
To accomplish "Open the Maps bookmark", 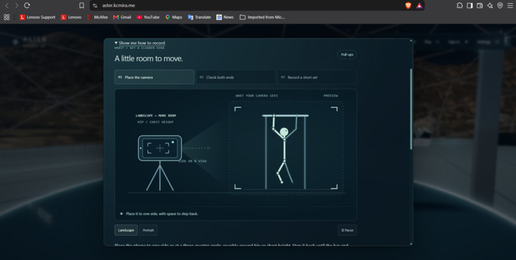I will (x=173, y=17).
